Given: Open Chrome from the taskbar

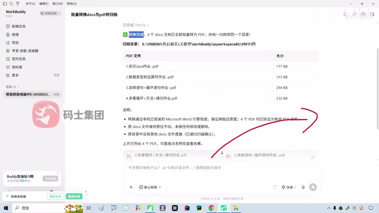Looking at the screenshot, I should coord(211,208).
